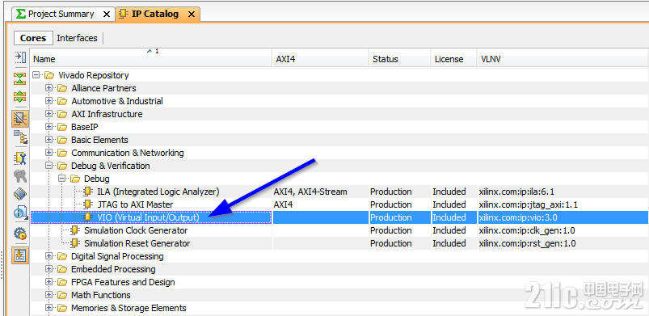
Task: Click Included license cell for JTAG to AXI Master
Action: [x=449, y=204]
